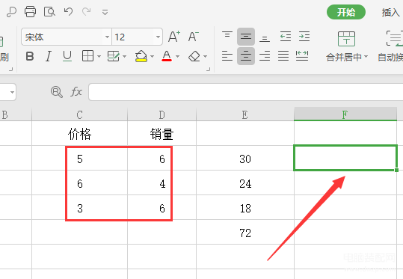
Task: Undo the last action
Action: click(x=68, y=11)
